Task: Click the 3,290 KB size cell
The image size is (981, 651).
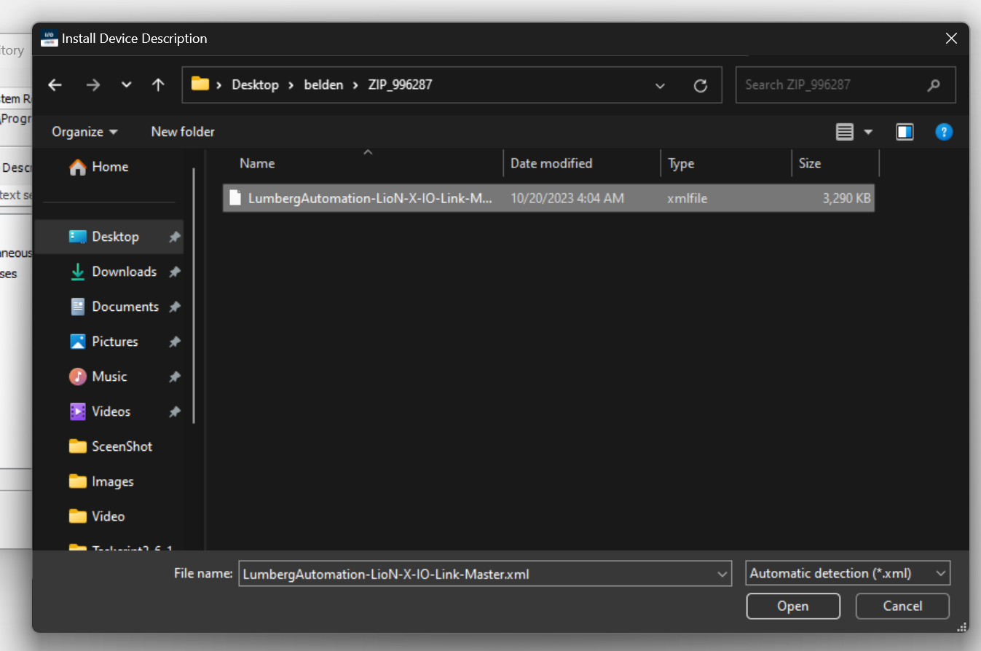Action: [x=847, y=198]
